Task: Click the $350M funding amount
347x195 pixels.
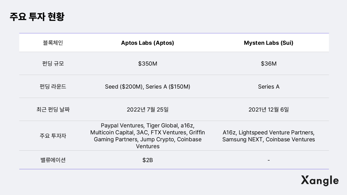Action: 148,64
